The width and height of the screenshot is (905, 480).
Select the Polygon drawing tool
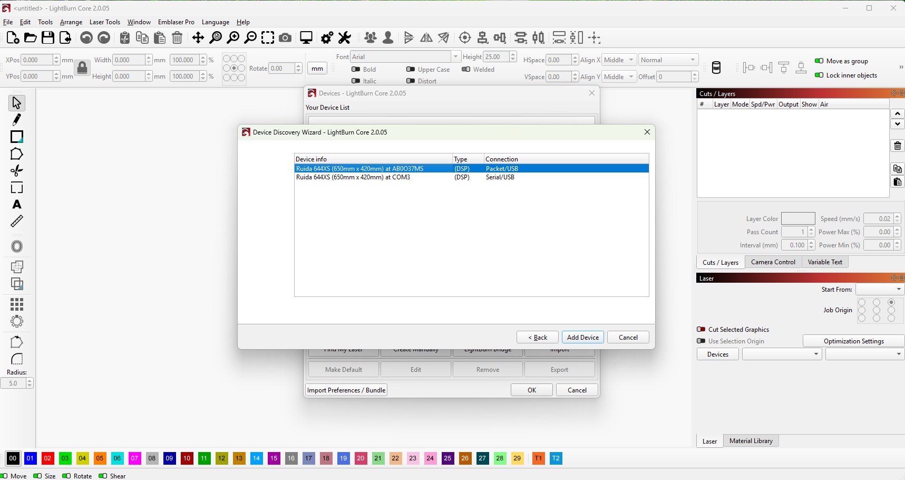click(x=17, y=153)
